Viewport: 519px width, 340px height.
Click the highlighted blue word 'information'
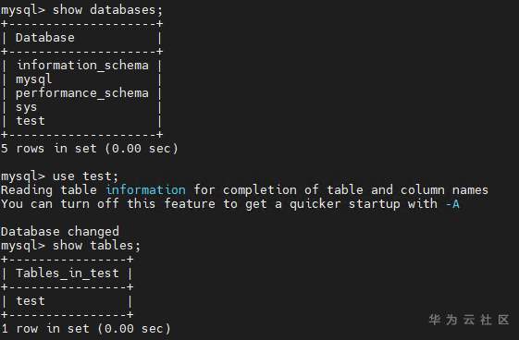(145, 190)
